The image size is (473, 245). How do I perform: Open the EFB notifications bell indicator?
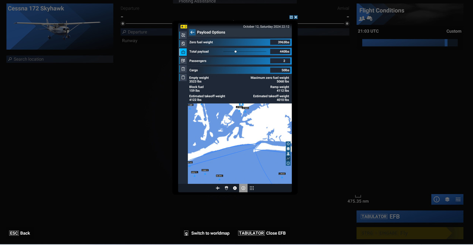click(183, 27)
